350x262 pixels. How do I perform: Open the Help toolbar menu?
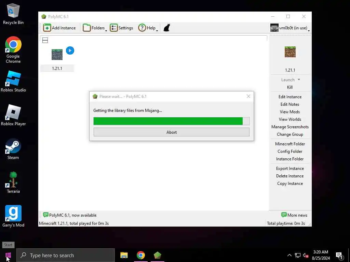click(x=148, y=28)
